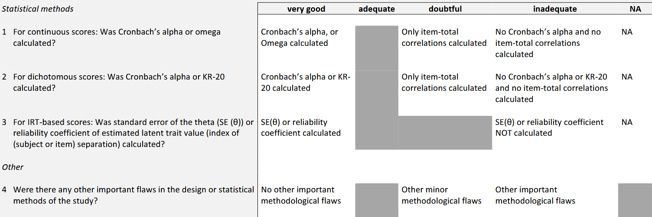The height and width of the screenshot is (217, 652).
Task: Choose the inadequate option mentioning no KR-20
Action: [551, 88]
